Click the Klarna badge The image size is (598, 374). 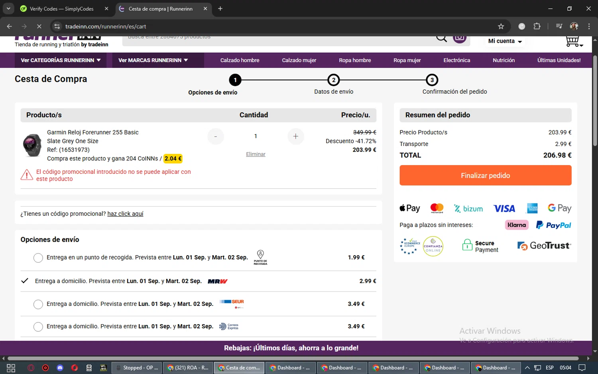click(517, 225)
